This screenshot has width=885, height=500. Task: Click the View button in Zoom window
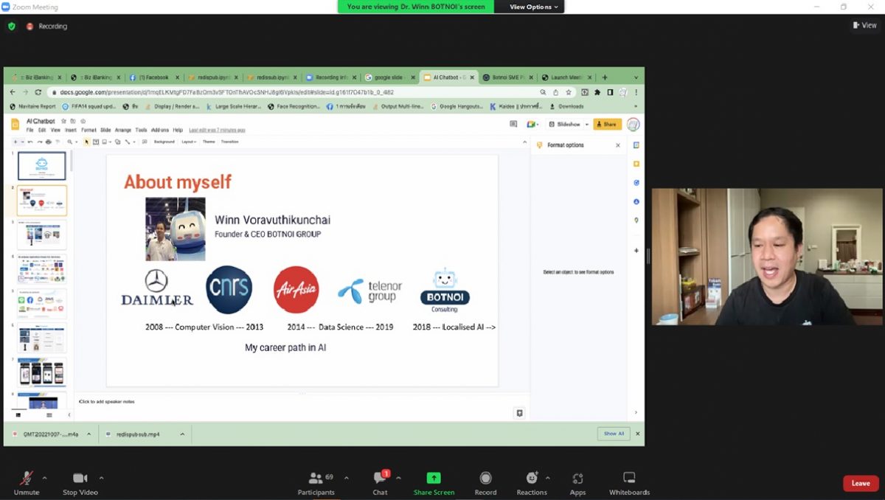point(865,25)
